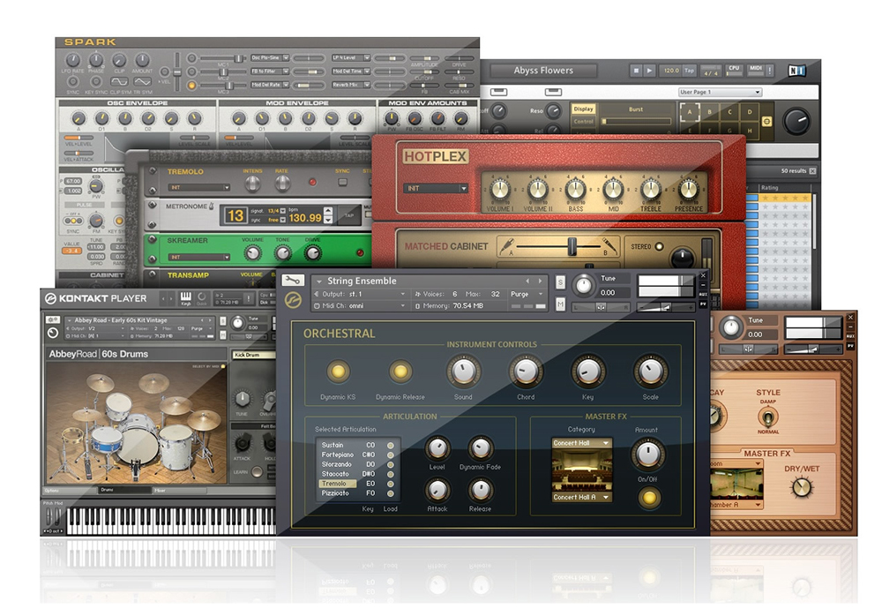Click the Kick Drum label in Abbey Road

click(253, 355)
